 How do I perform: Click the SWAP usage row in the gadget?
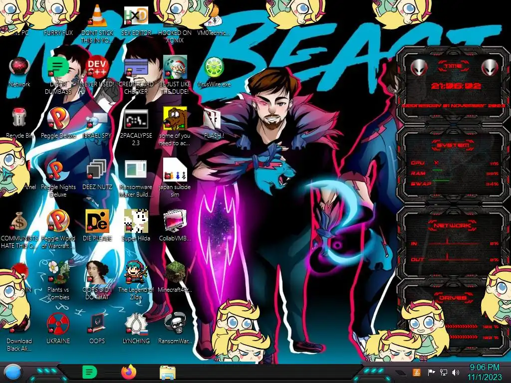pos(454,184)
